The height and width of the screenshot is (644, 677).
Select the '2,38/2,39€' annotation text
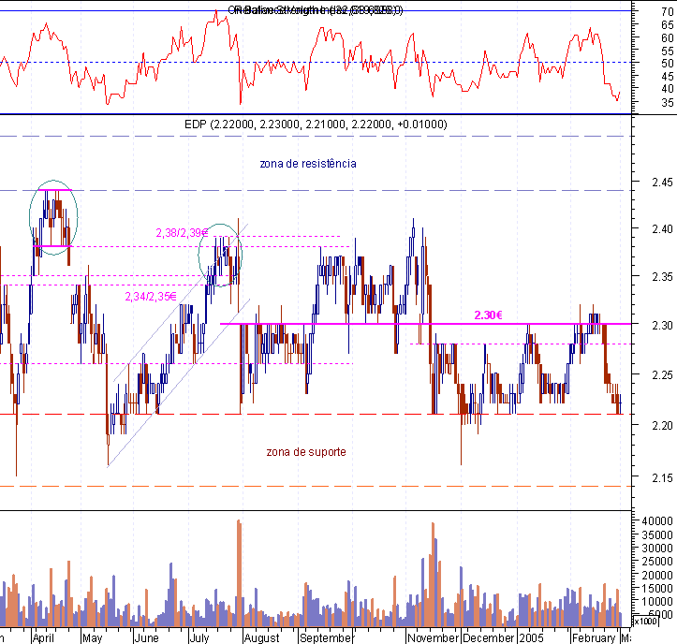(182, 233)
